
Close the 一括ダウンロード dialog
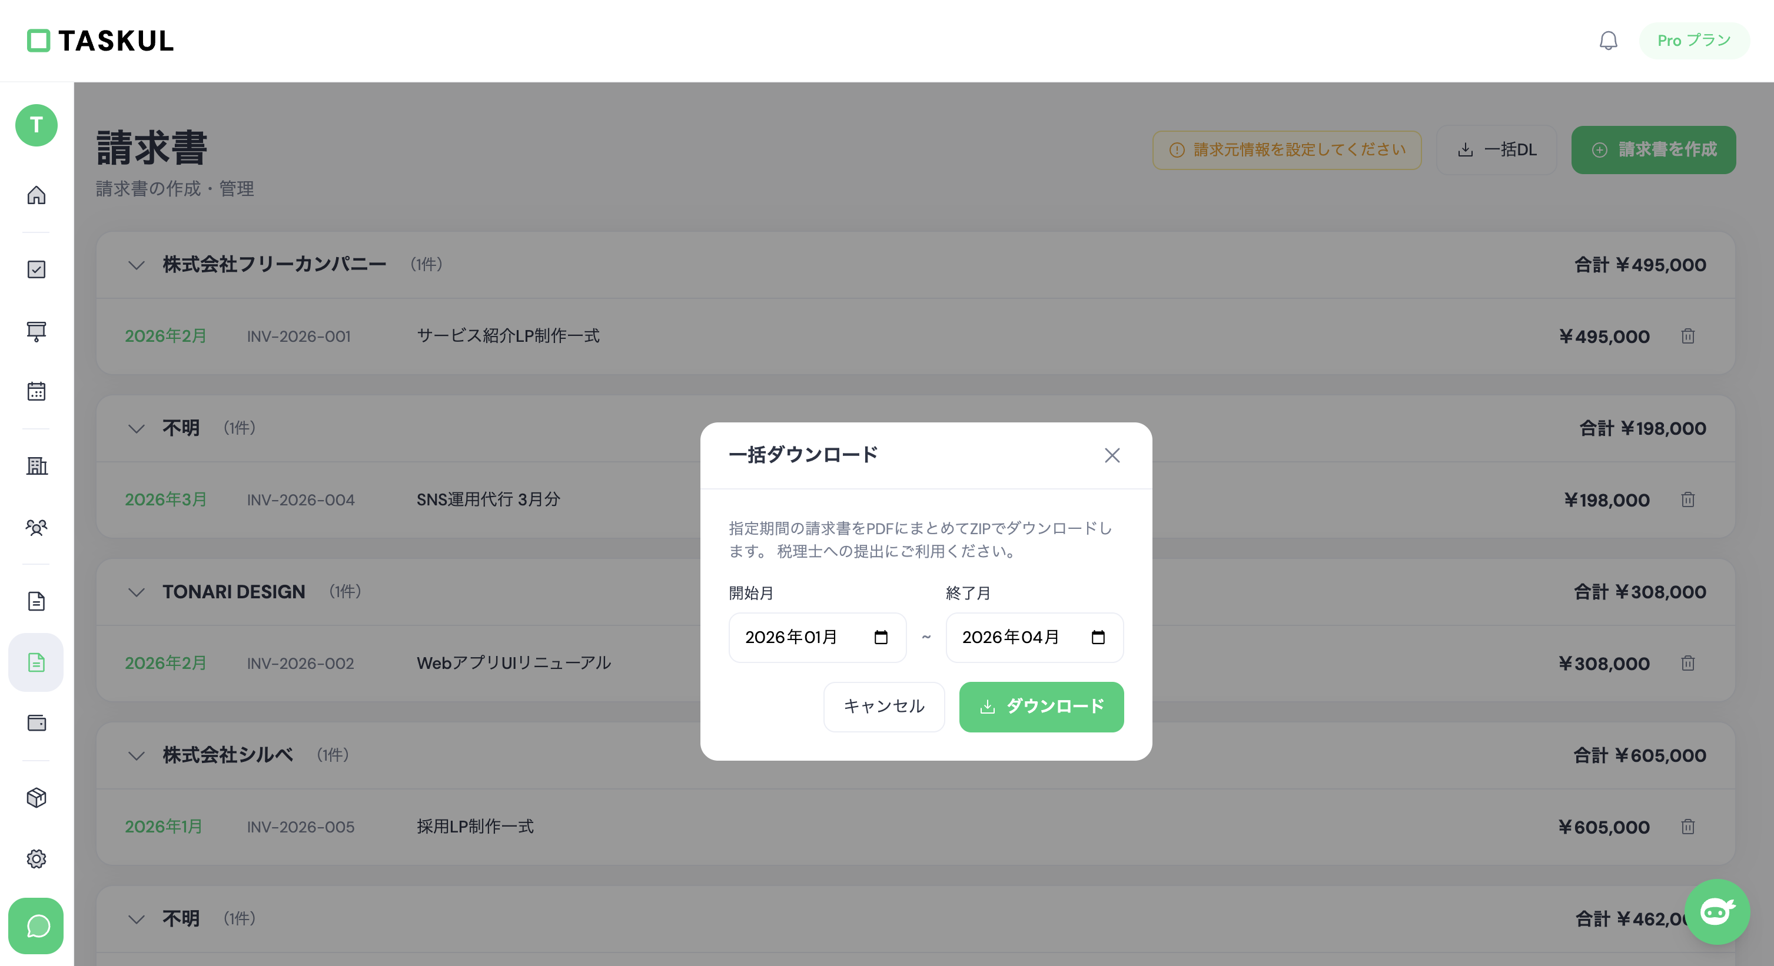1112,455
